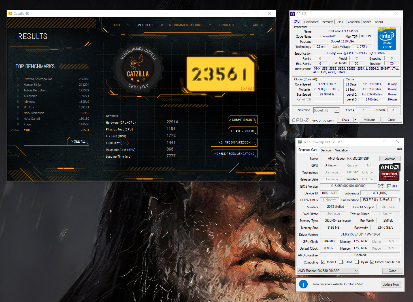This screenshot has width=413, height=302.
Task: Open the Socket #1 selection dropdown in CPU-Z
Action: click(337, 110)
